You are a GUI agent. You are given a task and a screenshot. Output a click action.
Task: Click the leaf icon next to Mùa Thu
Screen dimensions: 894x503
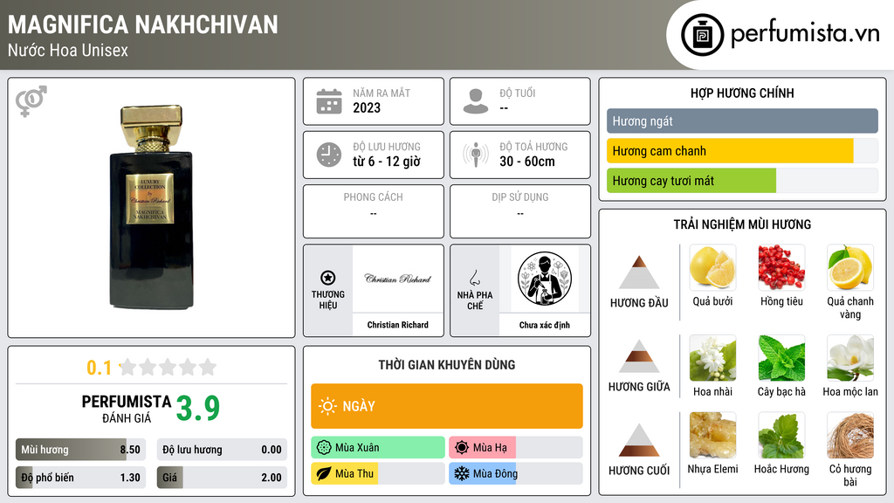pyautogui.click(x=324, y=473)
